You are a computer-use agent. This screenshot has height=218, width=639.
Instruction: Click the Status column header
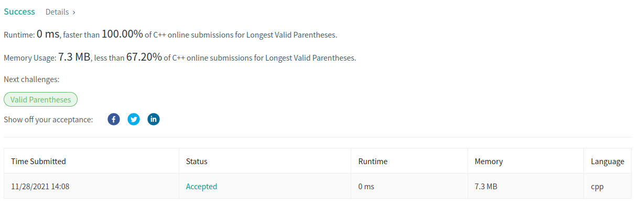[197, 161]
